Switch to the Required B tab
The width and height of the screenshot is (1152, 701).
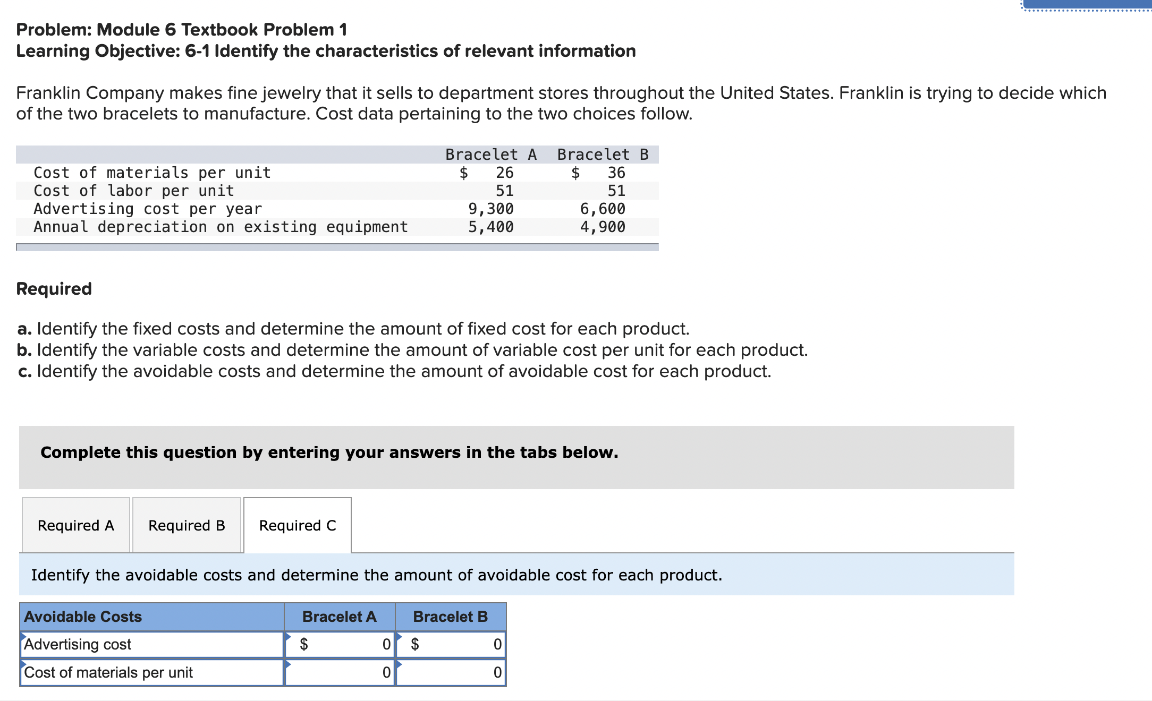(x=186, y=526)
